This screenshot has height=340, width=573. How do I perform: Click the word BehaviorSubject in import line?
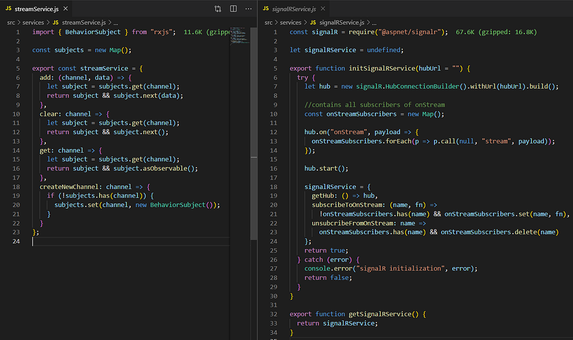point(93,32)
